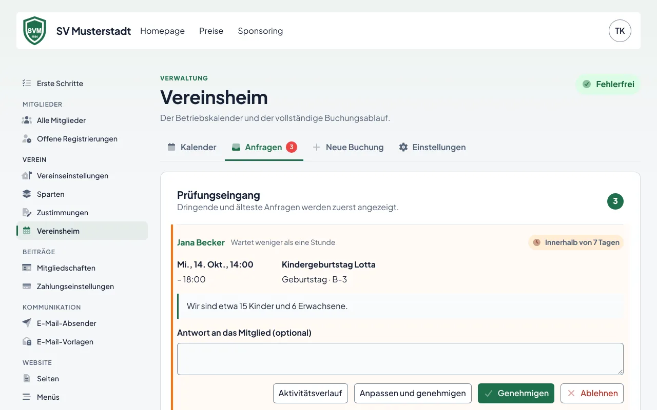Click Ablehnen to reject the request
Image resolution: width=657 pixels, height=410 pixels.
pyautogui.click(x=592, y=393)
